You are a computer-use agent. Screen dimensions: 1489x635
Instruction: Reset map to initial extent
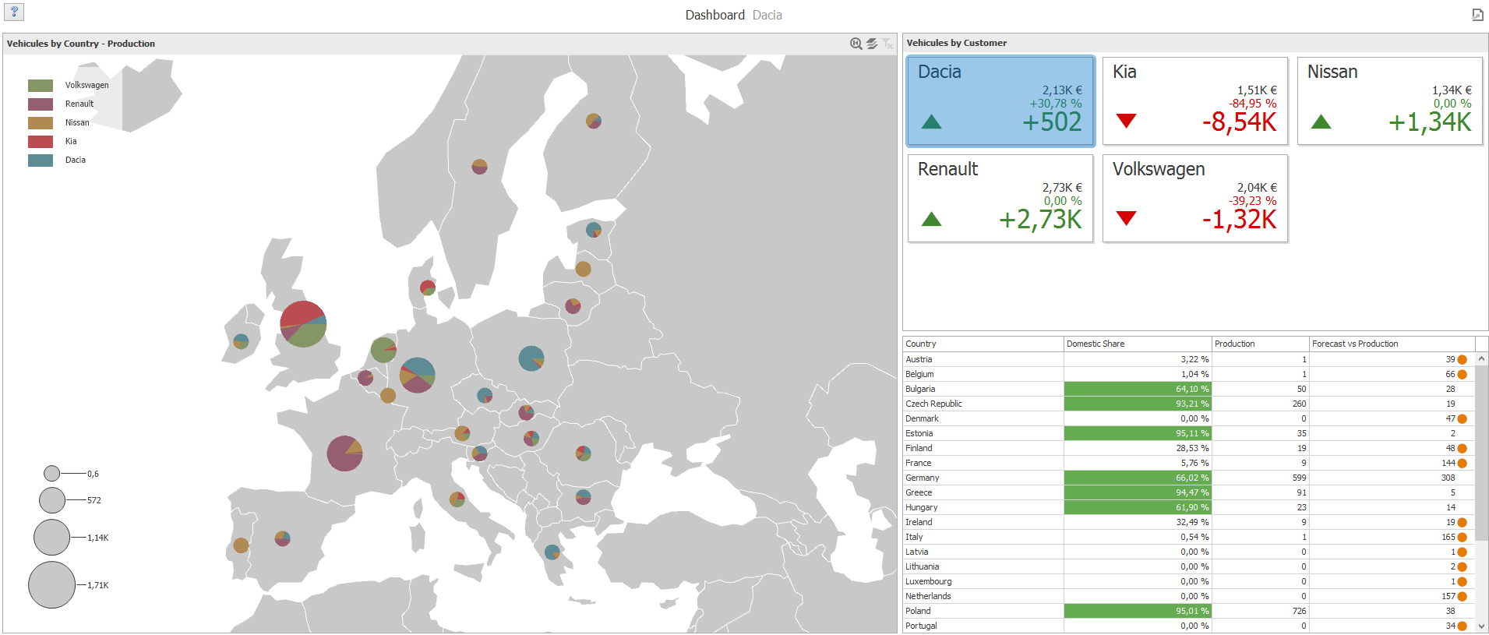tap(856, 44)
